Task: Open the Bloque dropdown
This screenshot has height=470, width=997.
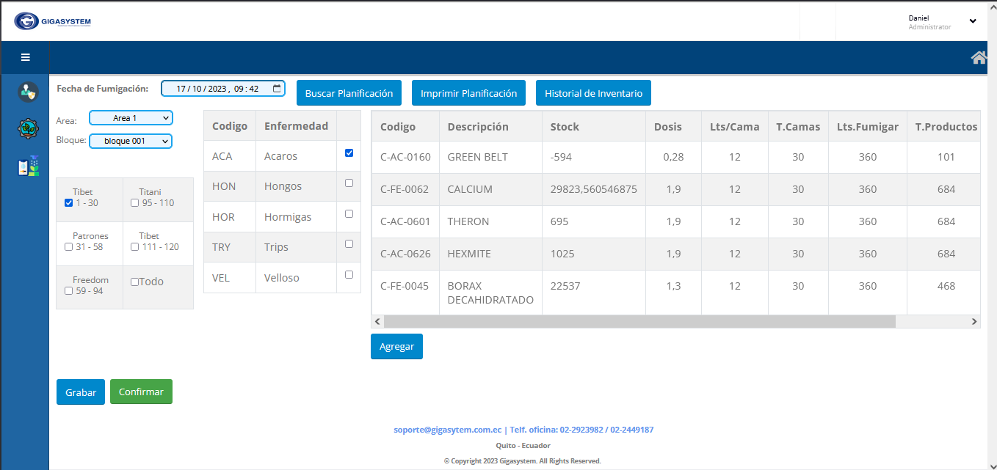Action: click(131, 141)
